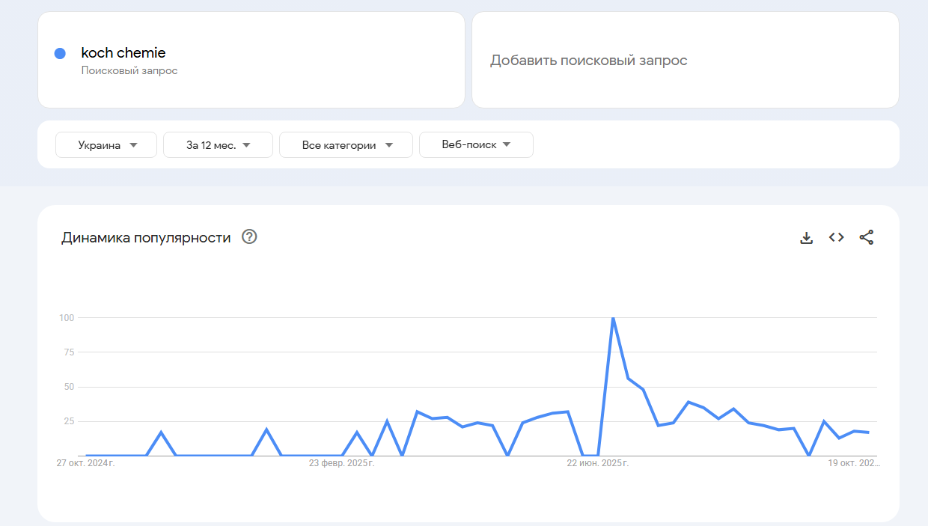The image size is (928, 526).
Task: Click the Динамика популярности heading
Action: point(146,238)
